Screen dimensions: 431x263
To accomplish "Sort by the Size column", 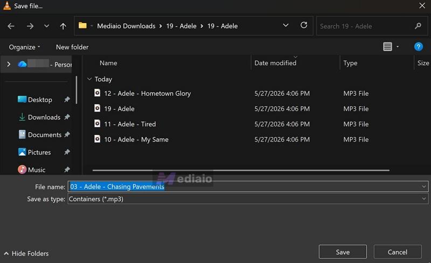I will coord(423,63).
